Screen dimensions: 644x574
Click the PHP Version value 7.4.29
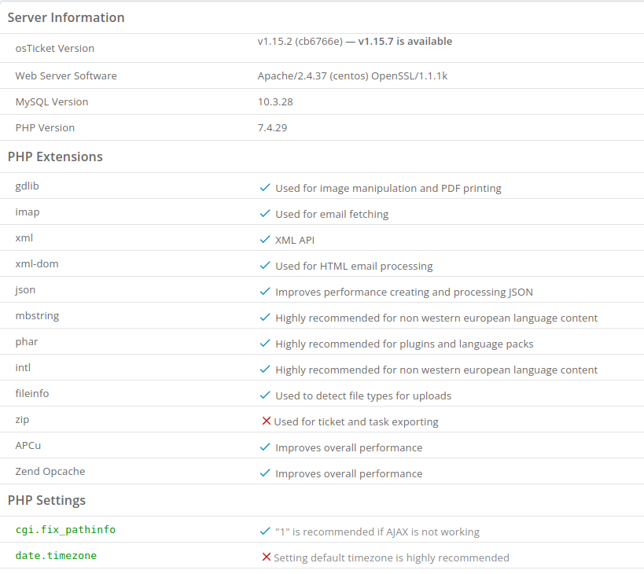[x=272, y=128]
